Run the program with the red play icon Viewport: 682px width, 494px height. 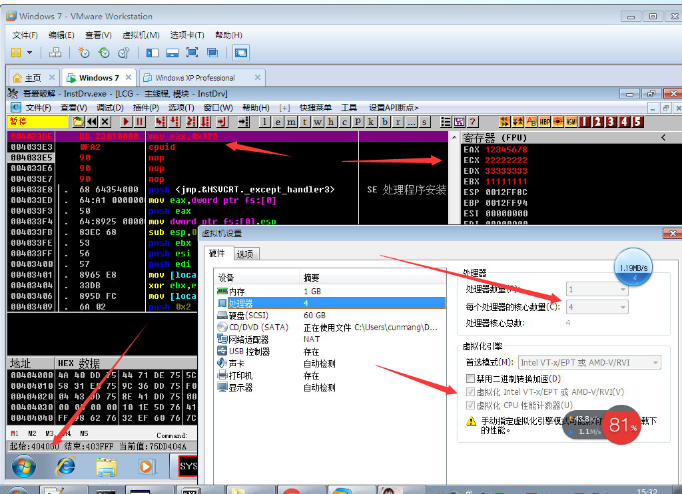coord(126,122)
